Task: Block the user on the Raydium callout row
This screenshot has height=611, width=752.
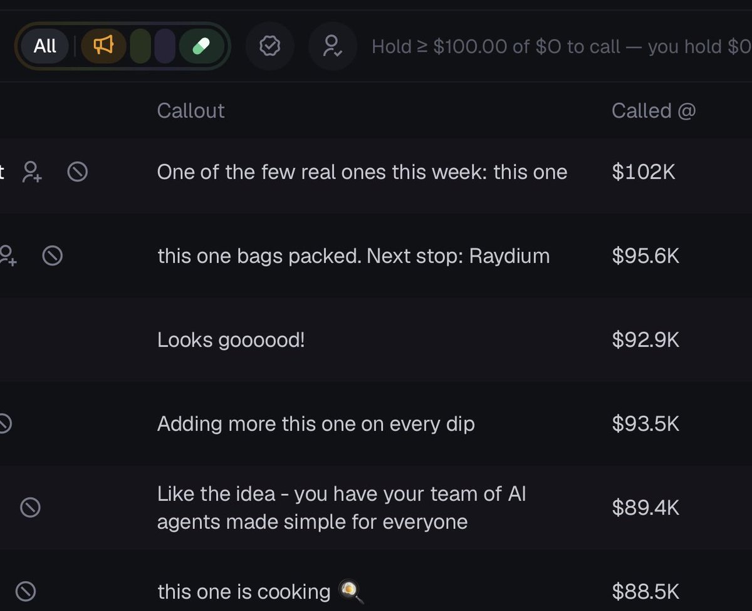Action: coord(52,256)
